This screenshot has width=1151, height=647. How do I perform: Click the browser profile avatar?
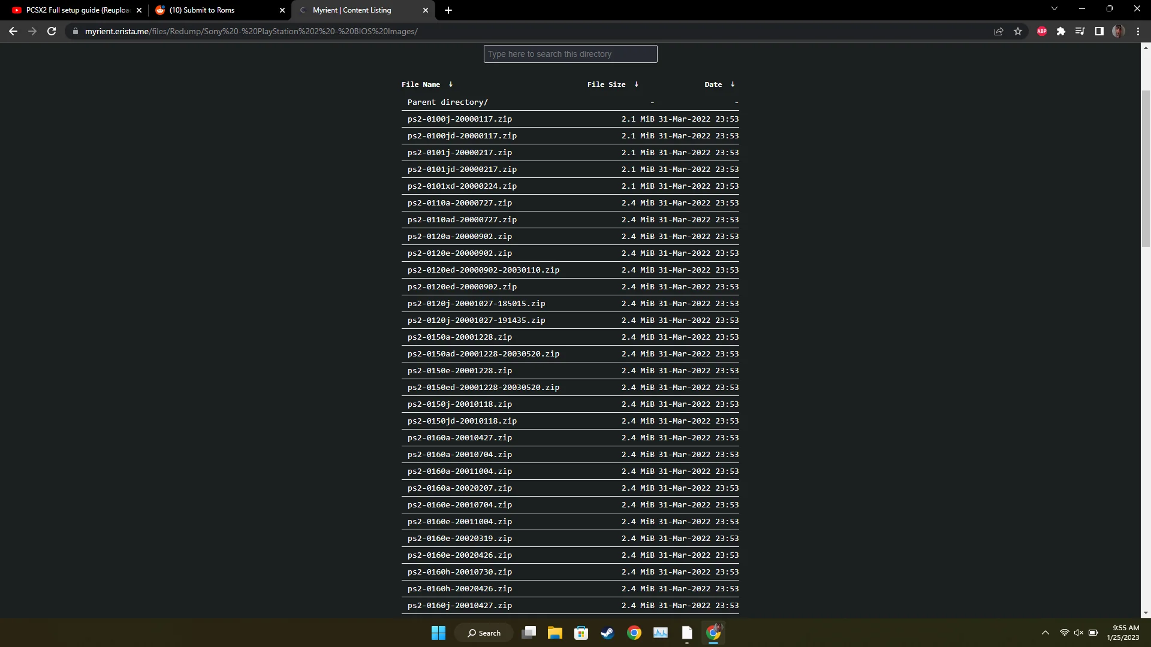[1119, 31]
